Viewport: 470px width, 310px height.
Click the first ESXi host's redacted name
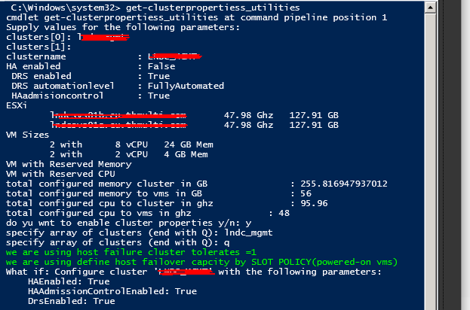coord(118,115)
